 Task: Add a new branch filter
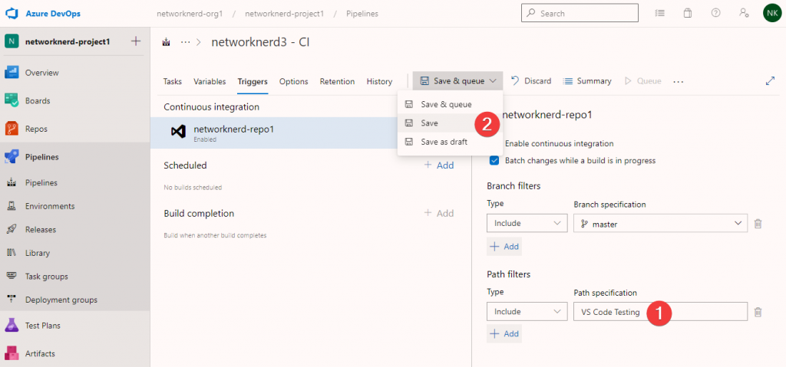504,247
